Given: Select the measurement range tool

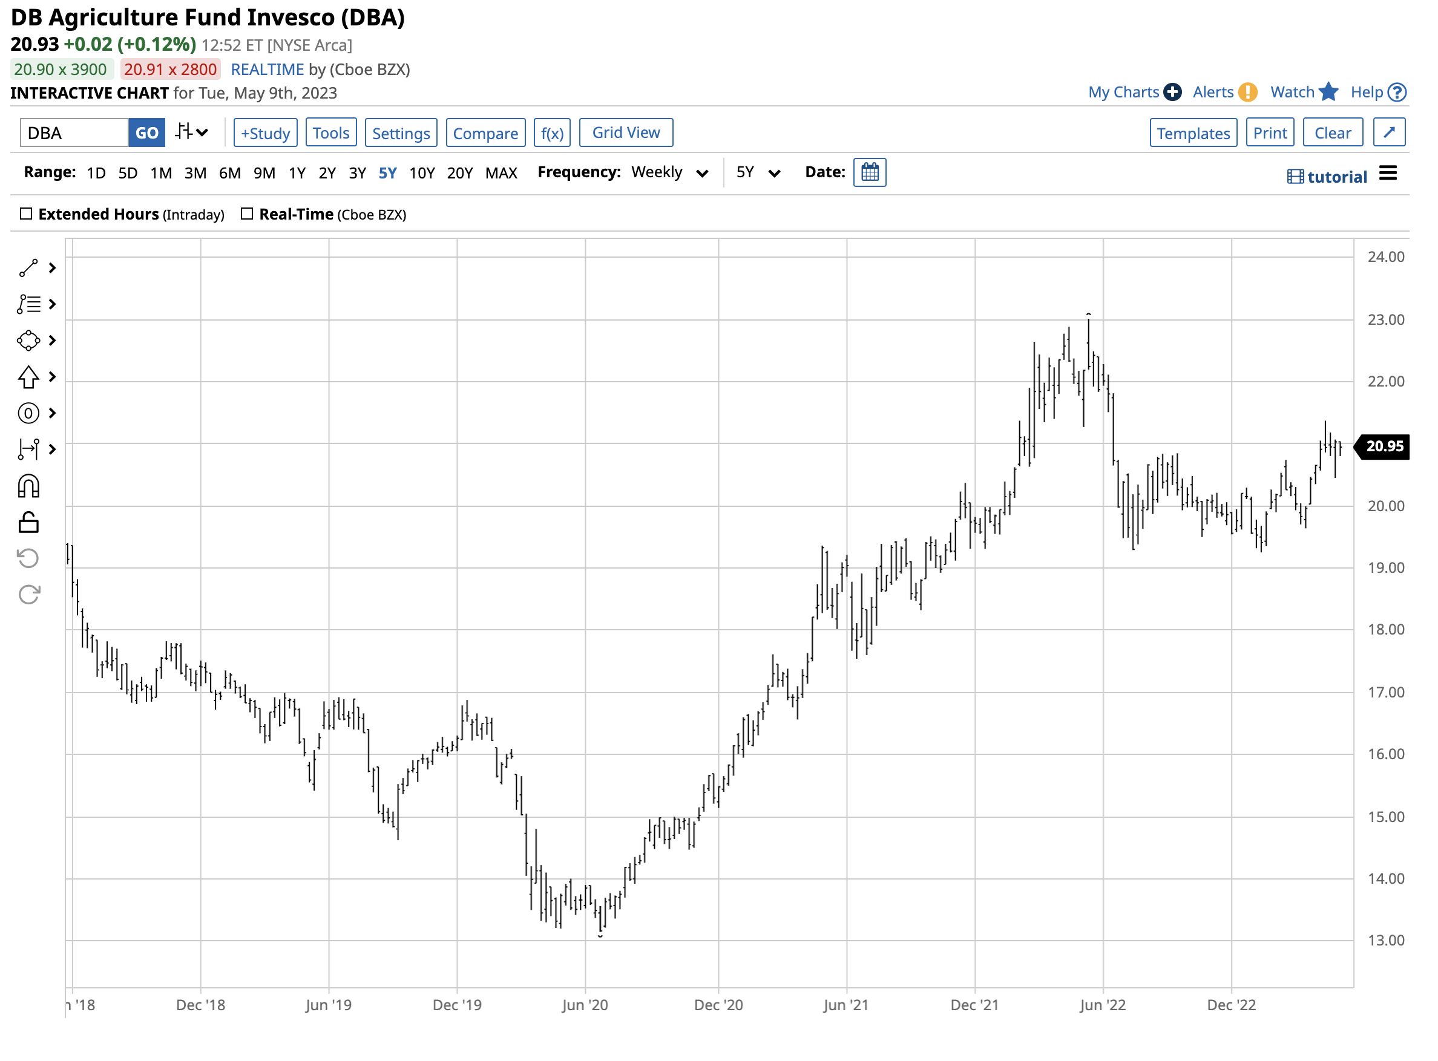Looking at the screenshot, I should click(28, 450).
